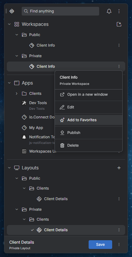The width and height of the screenshot is (132, 257).
Task: Click the Save button
Action: coord(100,245)
